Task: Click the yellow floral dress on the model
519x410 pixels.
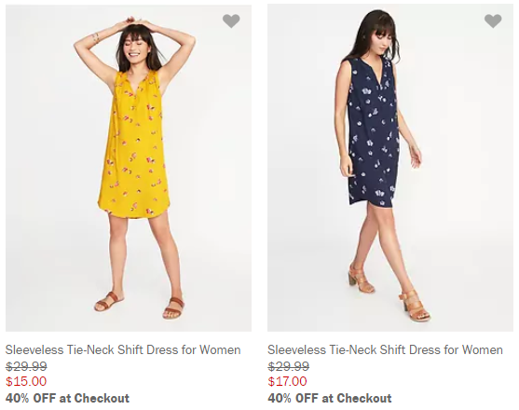Action: tap(134, 145)
